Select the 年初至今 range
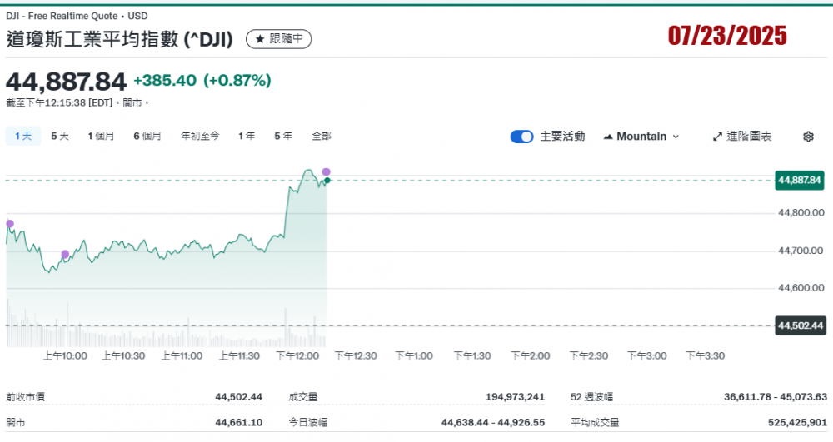 click(x=200, y=136)
